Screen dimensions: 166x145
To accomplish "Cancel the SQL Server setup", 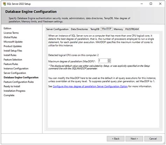I will [x=153, y=139].
